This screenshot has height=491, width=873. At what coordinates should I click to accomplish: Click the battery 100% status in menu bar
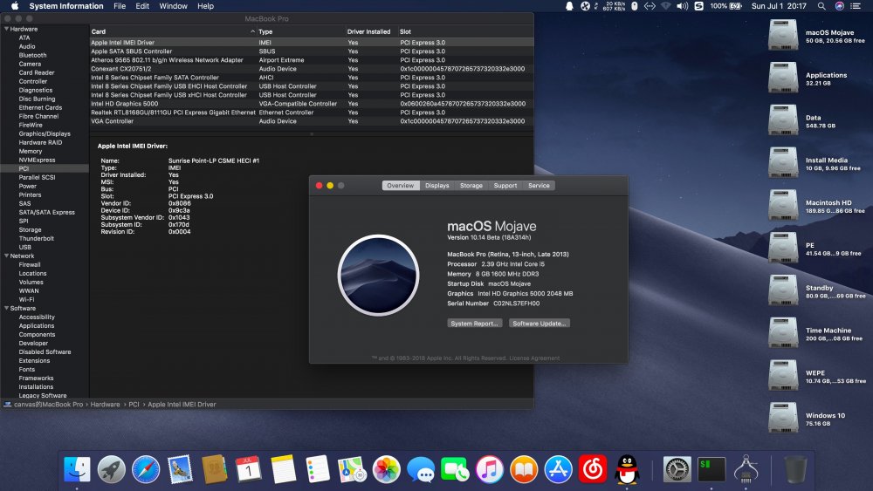click(726, 6)
